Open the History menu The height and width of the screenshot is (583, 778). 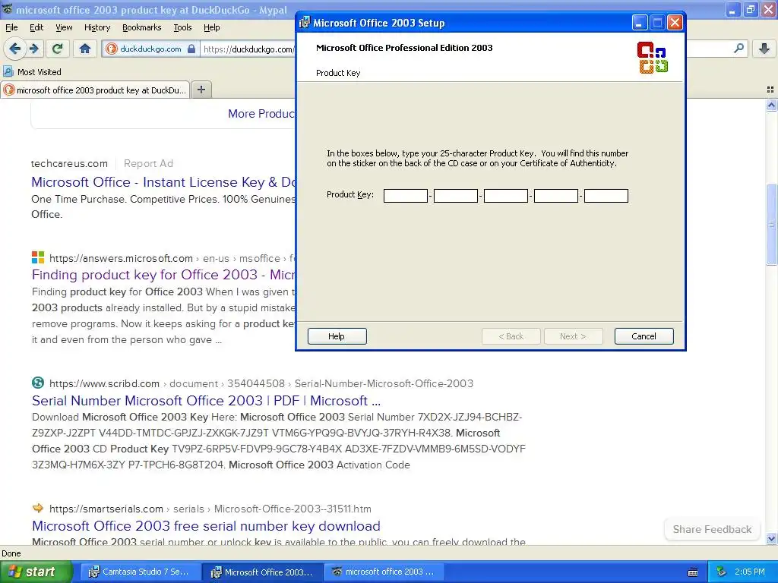pos(96,27)
